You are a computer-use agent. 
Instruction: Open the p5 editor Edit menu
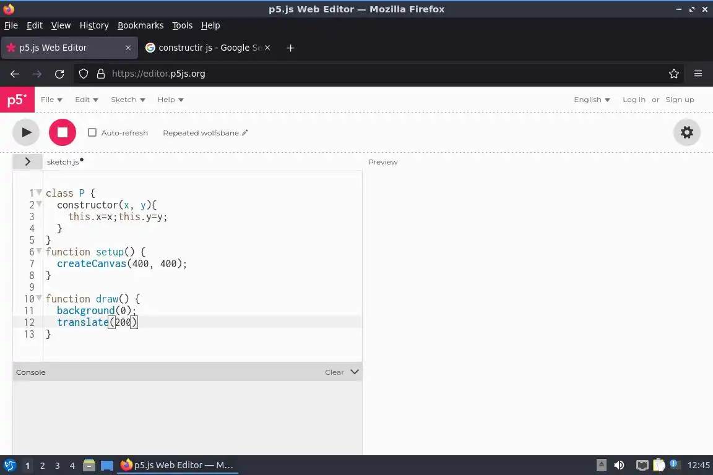point(87,100)
